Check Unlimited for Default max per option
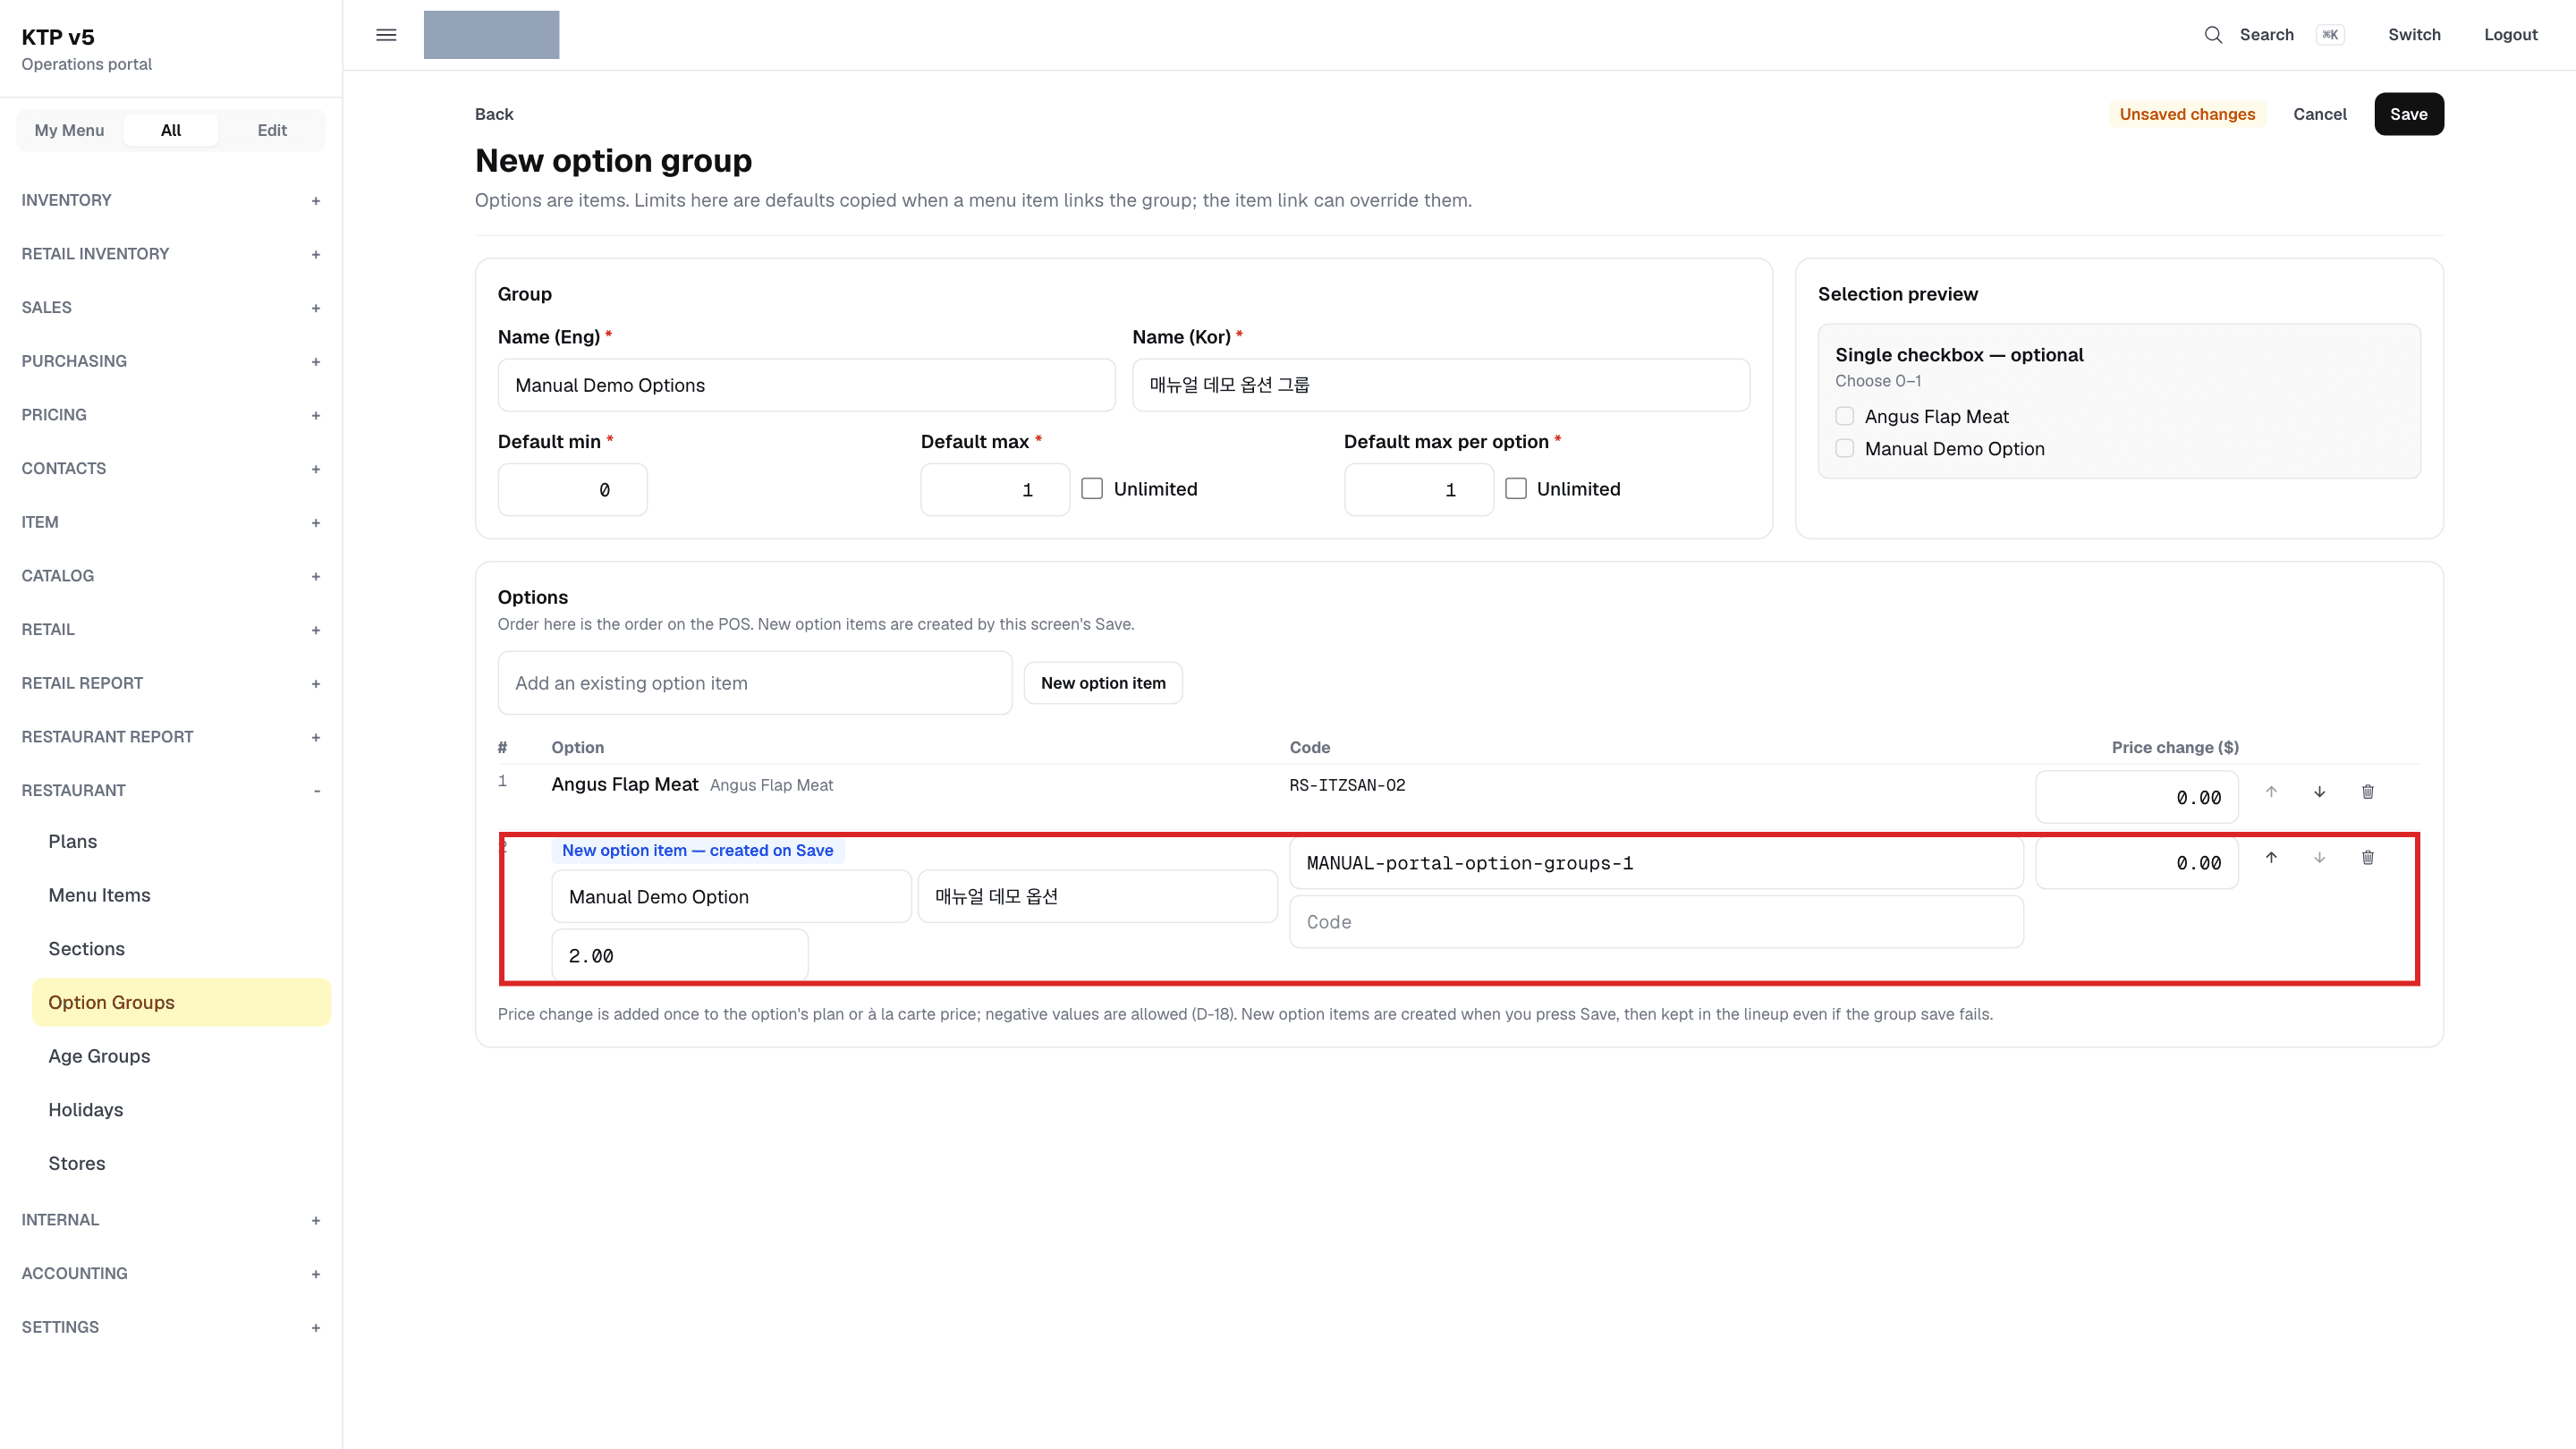The height and width of the screenshot is (1449, 2576). click(x=1516, y=489)
